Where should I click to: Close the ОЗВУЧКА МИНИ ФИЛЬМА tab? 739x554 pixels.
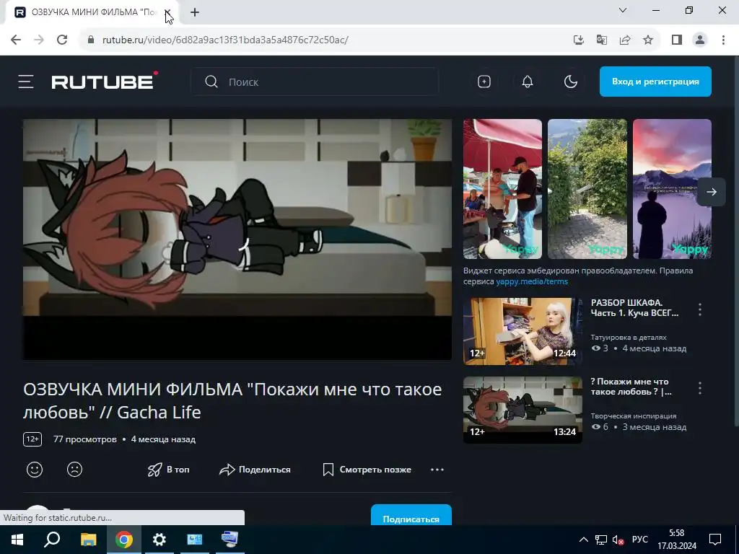pos(167,12)
